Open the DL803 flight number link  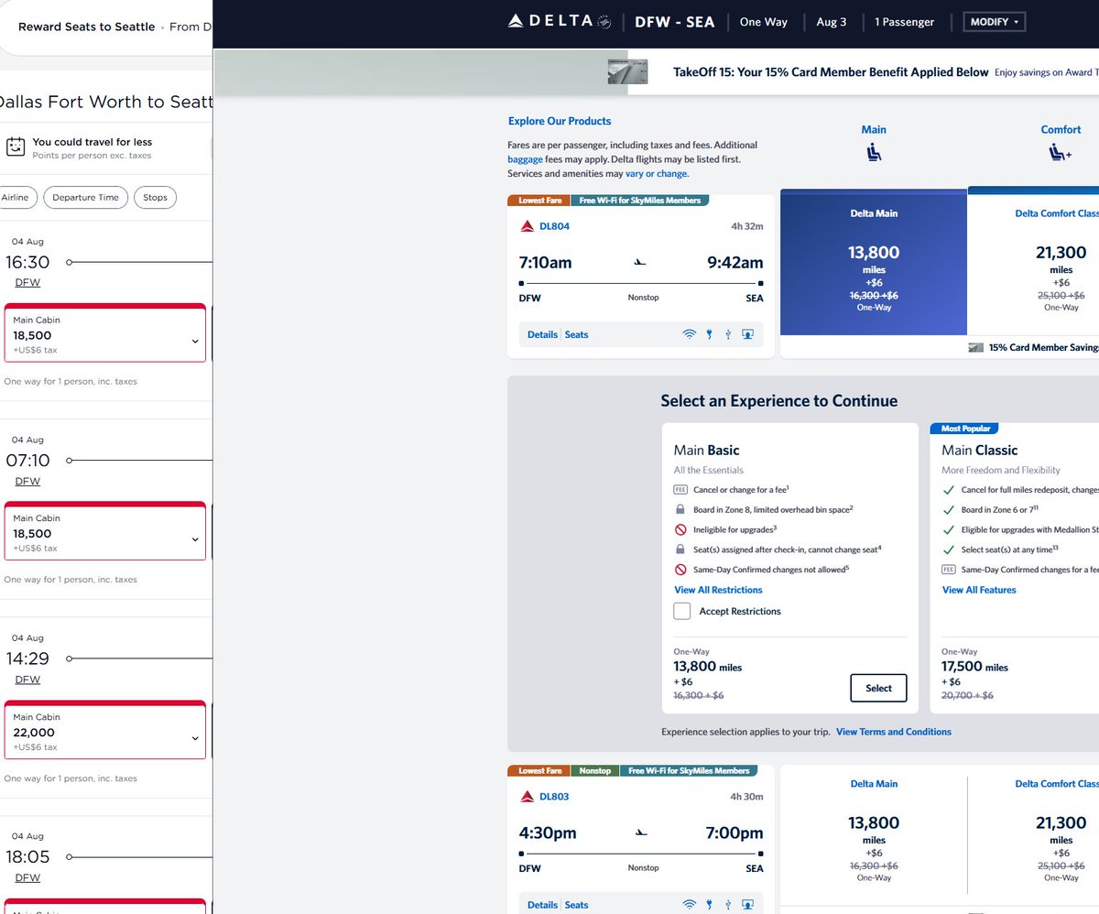(x=554, y=797)
